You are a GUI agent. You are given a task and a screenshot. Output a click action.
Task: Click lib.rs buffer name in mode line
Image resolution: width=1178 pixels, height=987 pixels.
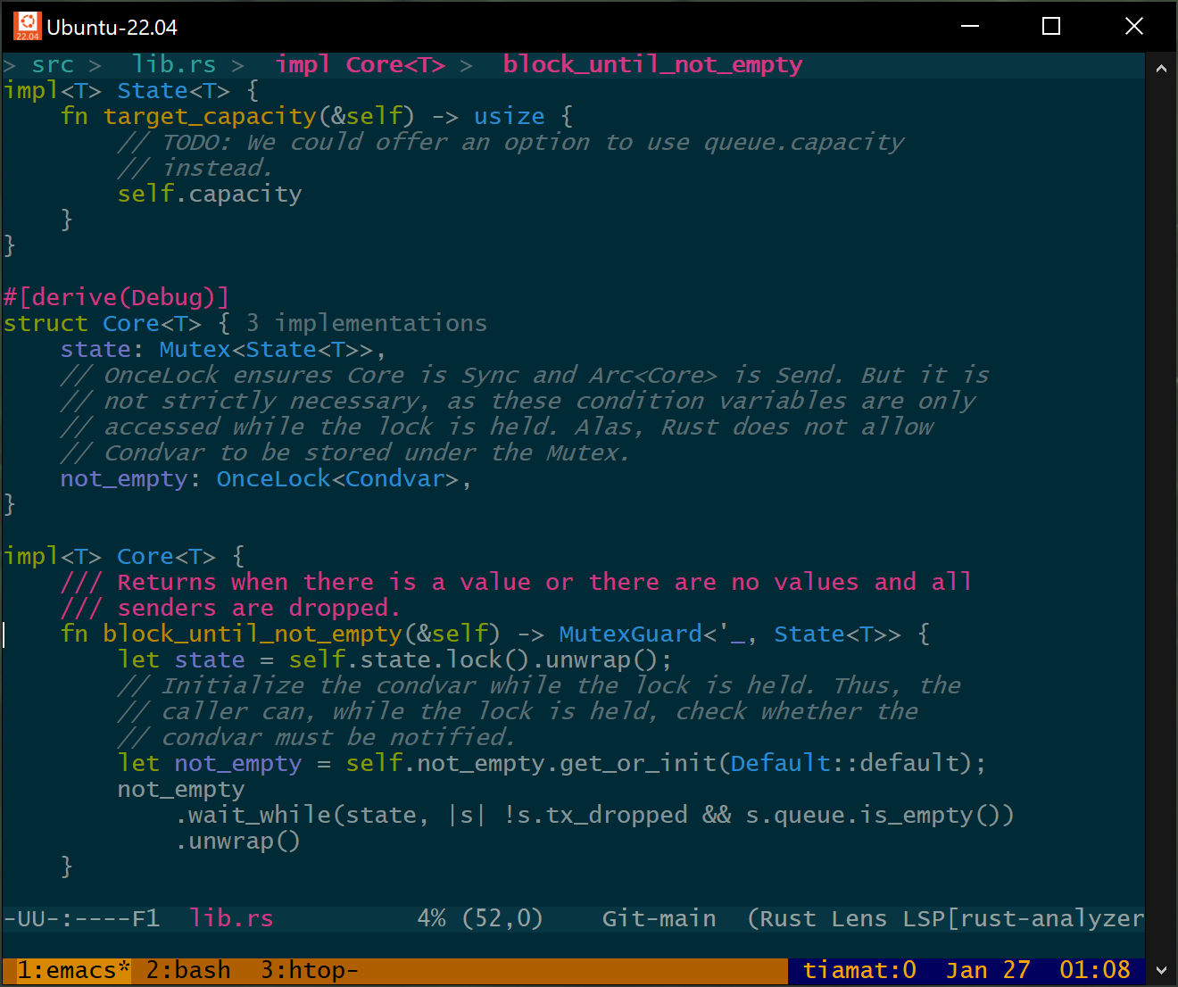coord(231,918)
